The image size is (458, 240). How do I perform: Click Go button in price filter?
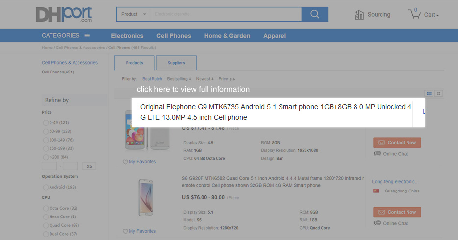89,166
